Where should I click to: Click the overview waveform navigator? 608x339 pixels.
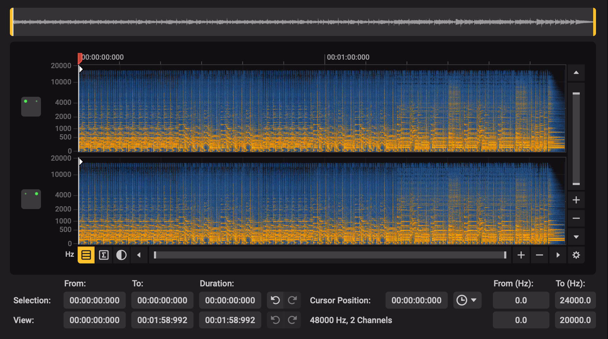(x=303, y=22)
